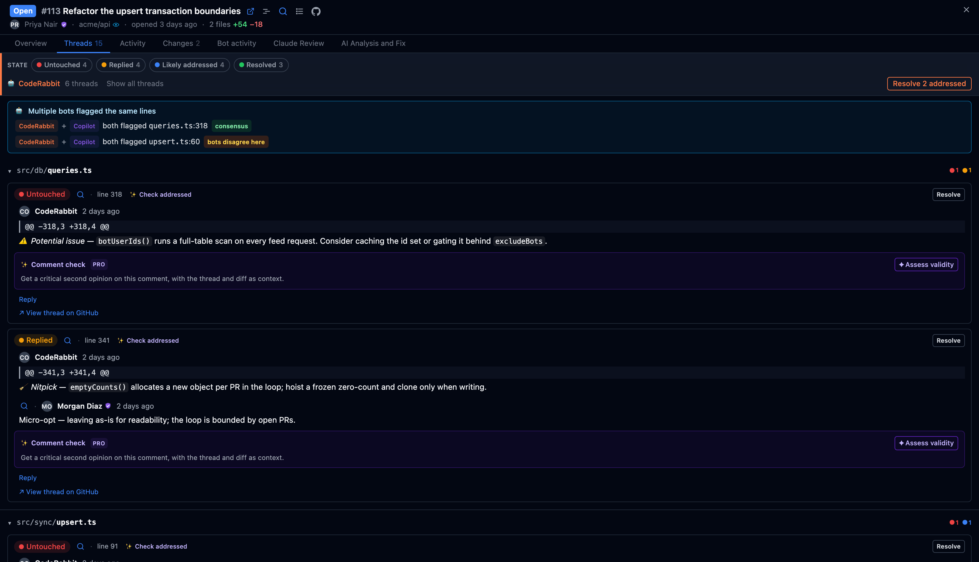Click the collapse lines icon beside PR title
This screenshot has height=562, width=979.
[x=266, y=11]
